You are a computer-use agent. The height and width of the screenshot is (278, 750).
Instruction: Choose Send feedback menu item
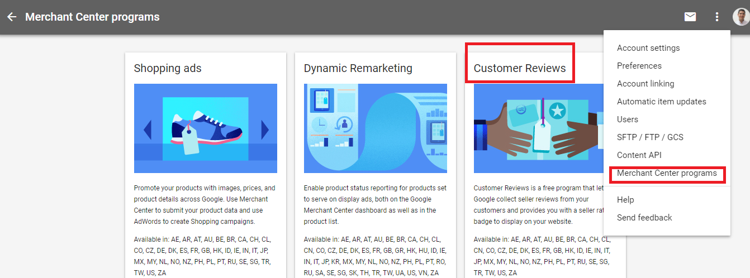point(644,218)
